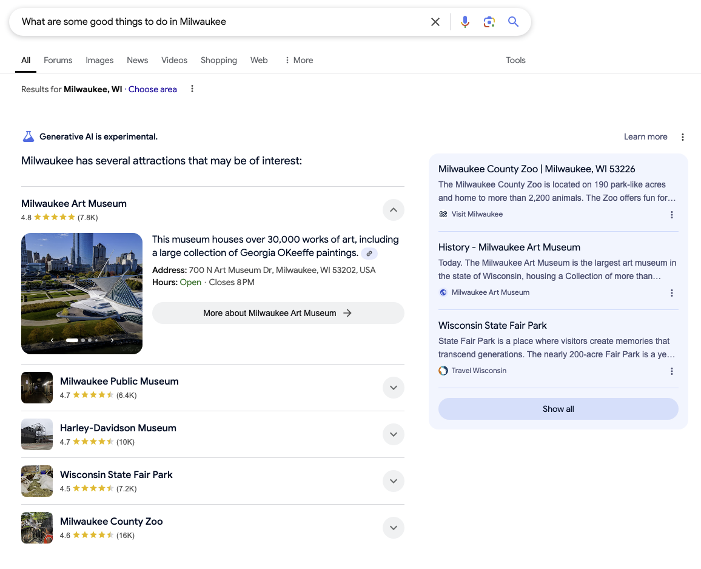Collapse the Milwaukee Art Museum section
Viewport: 701px width, 569px height.
coord(393,210)
